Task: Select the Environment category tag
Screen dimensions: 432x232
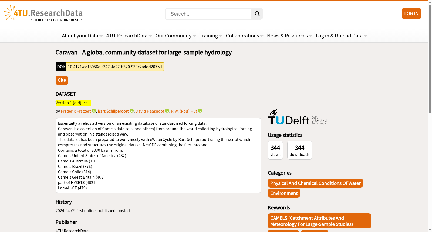Action: (x=284, y=193)
